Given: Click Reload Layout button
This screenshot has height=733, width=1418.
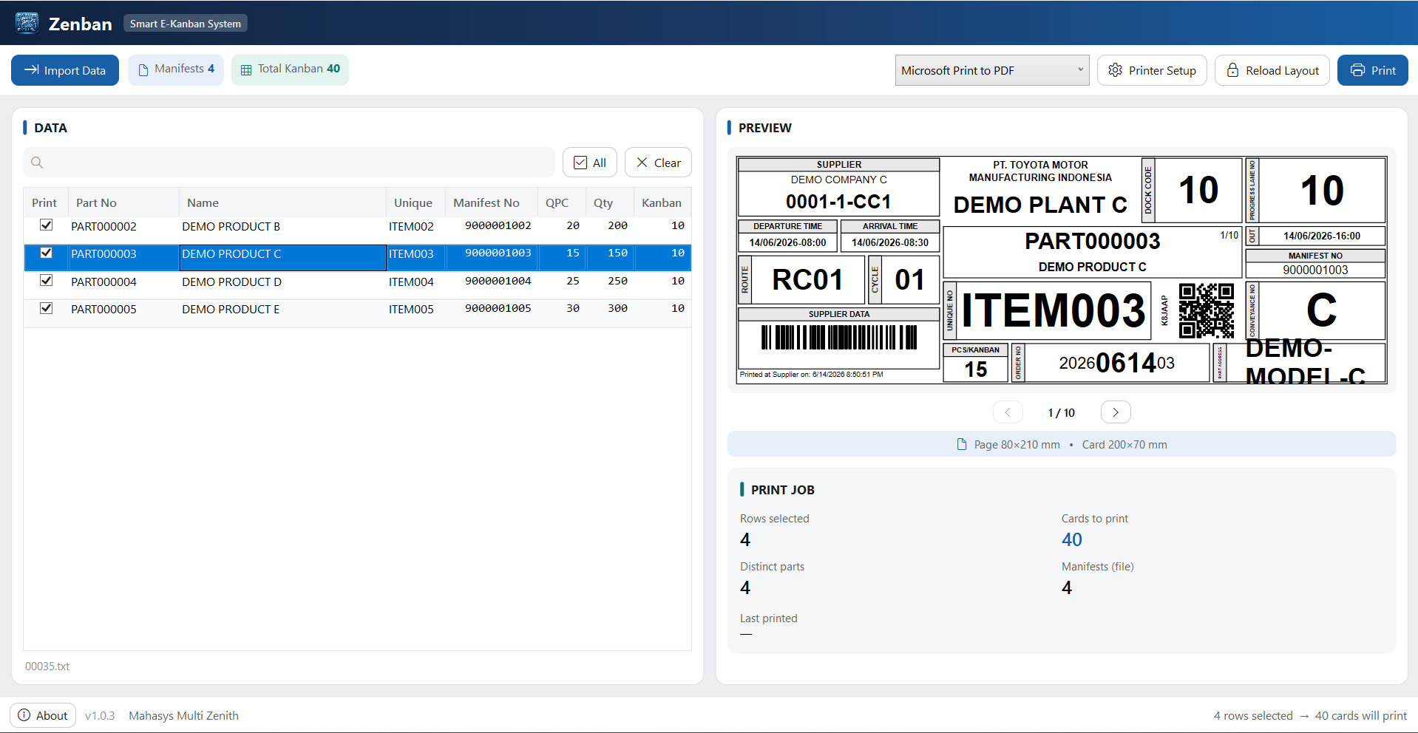Looking at the screenshot, I should coord(1272,70).
